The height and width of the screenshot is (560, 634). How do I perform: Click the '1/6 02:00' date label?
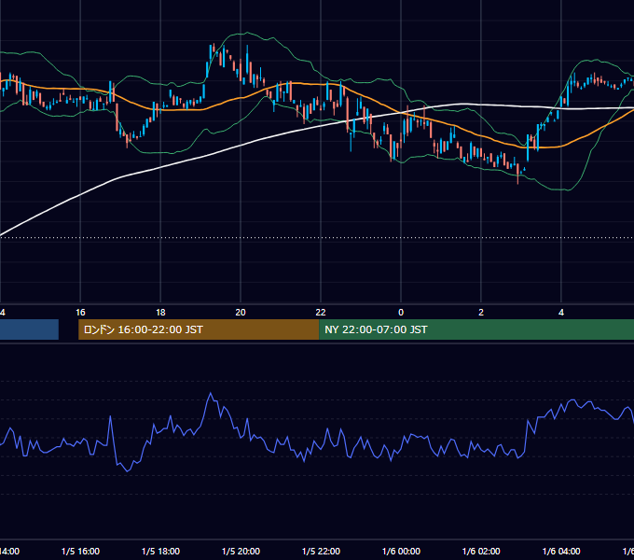click(x=481, y=551)
